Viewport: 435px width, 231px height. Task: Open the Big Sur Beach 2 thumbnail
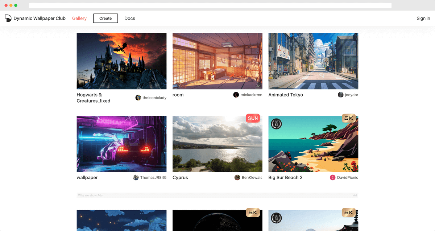point(313,144)
